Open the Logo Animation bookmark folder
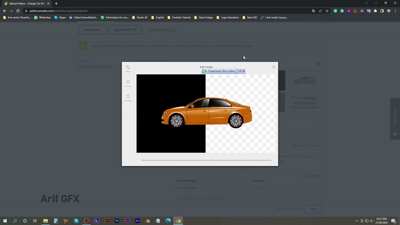 (x=227, y=17)
